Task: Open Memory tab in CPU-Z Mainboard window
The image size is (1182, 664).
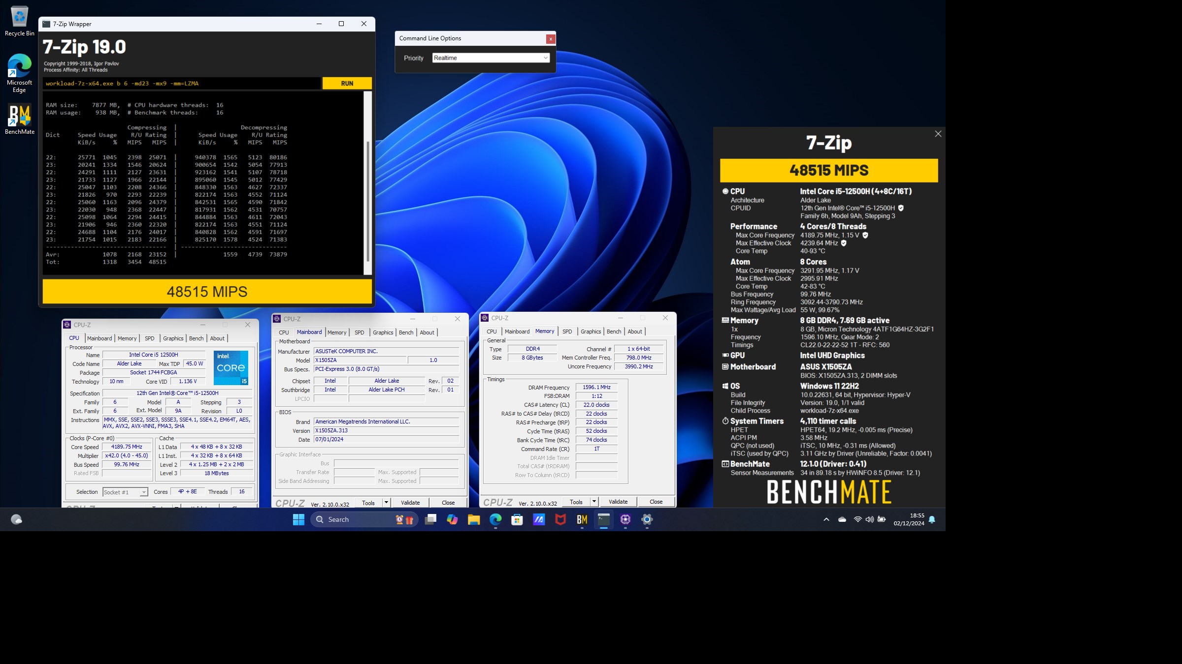Action: [337, 332]
